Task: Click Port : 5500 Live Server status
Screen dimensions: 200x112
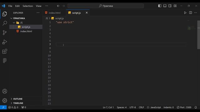Action: tap(184, 107)
